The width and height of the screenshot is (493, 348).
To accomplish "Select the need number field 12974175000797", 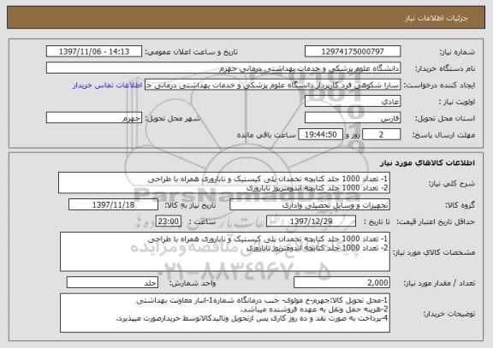I will (x=353, y=51).
